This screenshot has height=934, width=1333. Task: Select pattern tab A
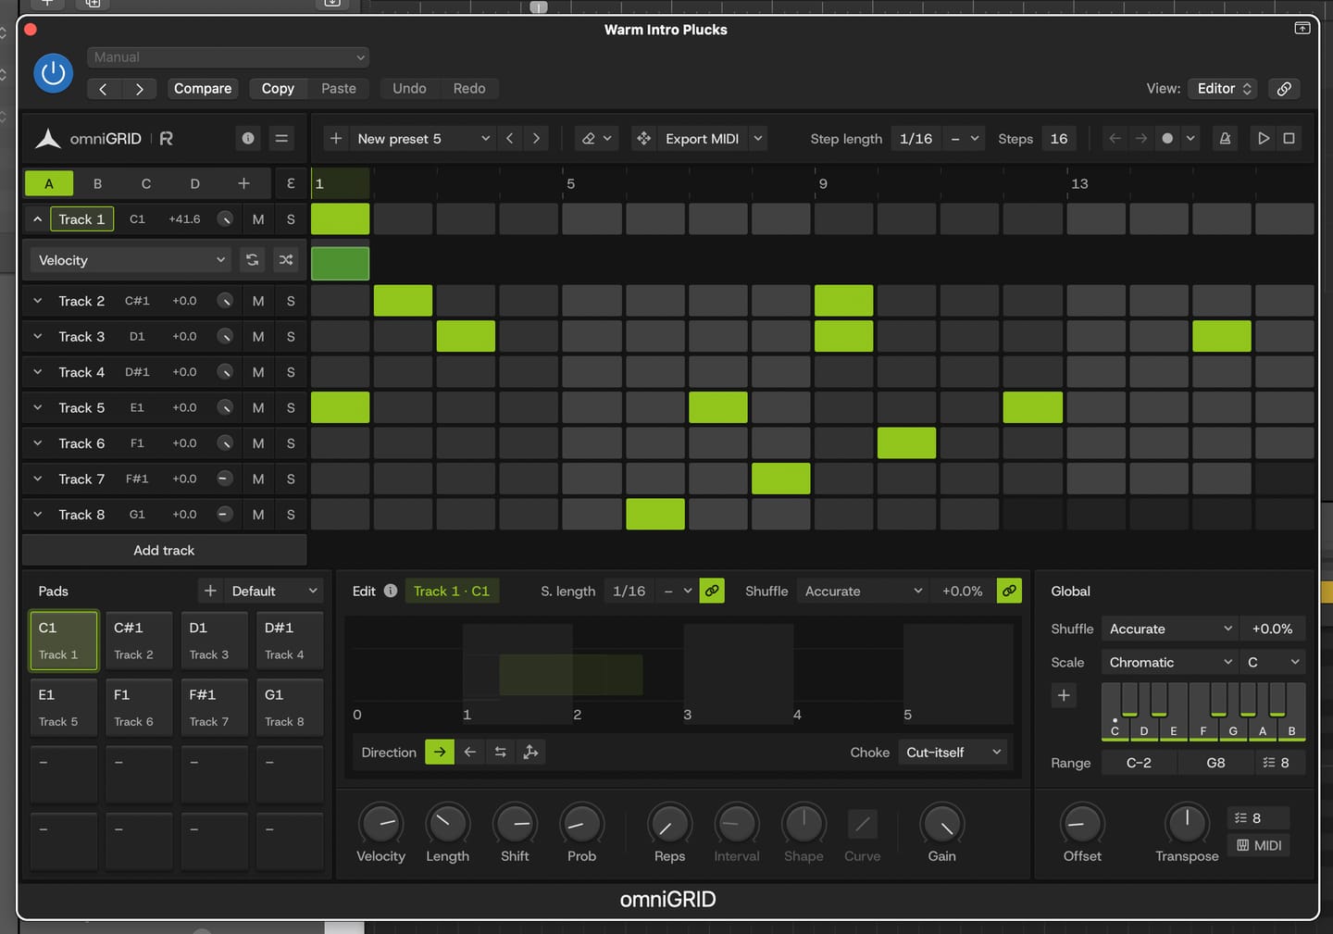point(49,183)
